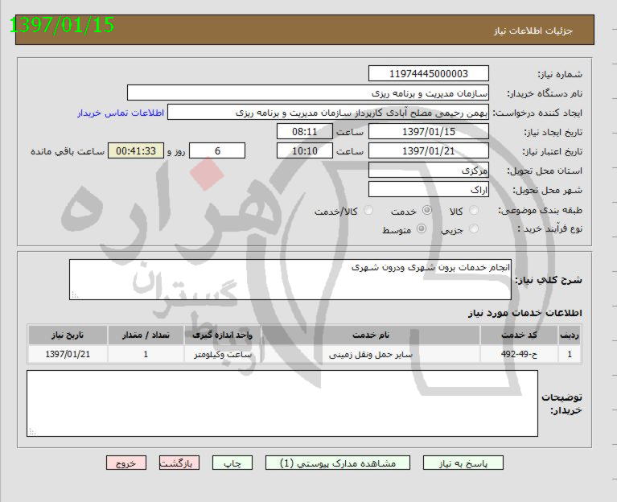Click the جزئیات اطلاعات نیاز page title

[533, 31]
